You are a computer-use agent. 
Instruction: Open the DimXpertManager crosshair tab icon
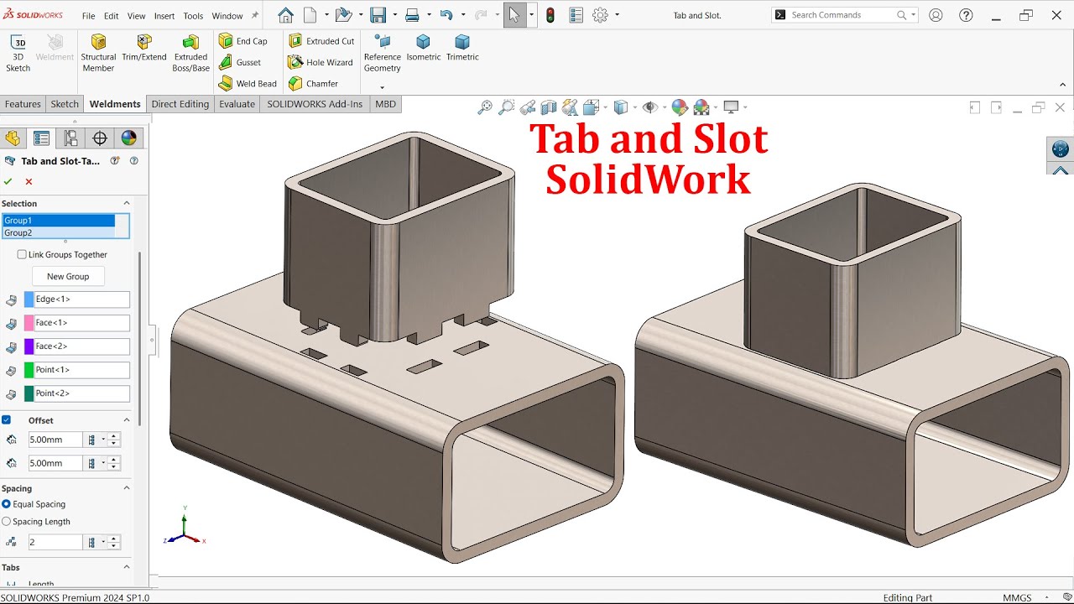[x=100, y=138]
